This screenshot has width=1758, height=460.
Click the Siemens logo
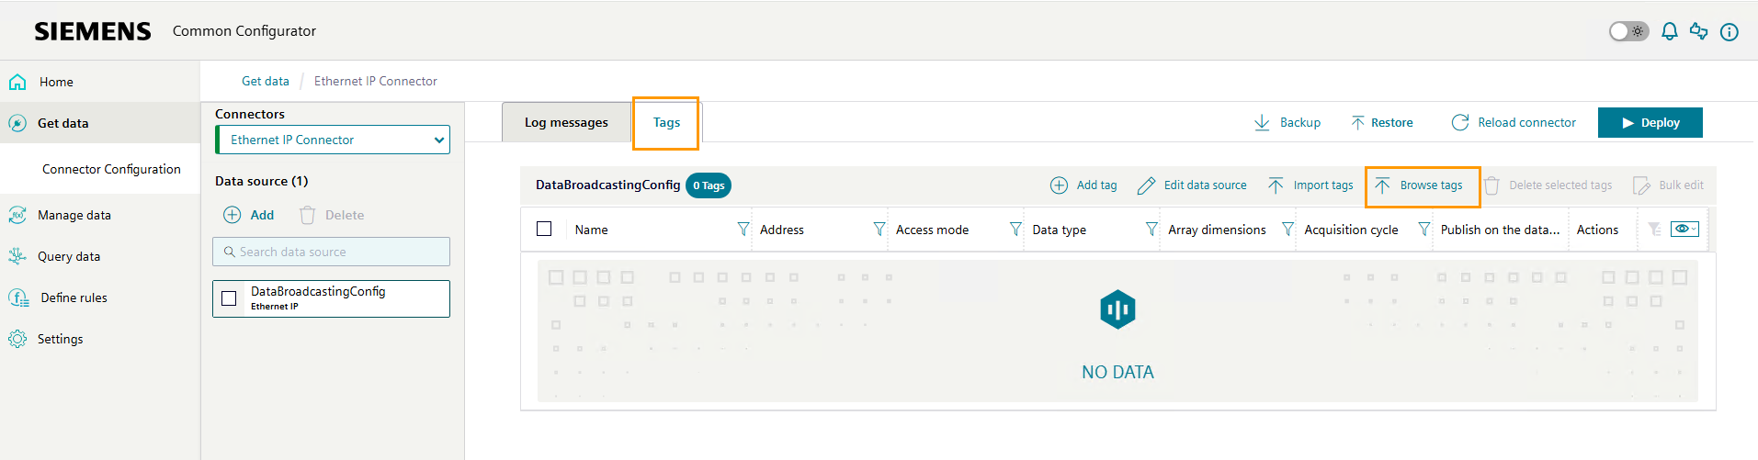click(93, 31)
